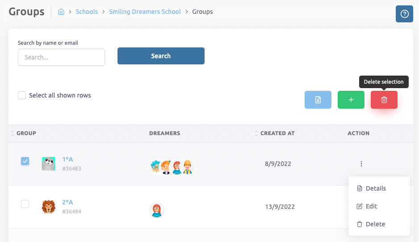Viewport: 419px width, 242px height.
Task: Click the seal avatar of group 1ºA
Action: point(49,164)
